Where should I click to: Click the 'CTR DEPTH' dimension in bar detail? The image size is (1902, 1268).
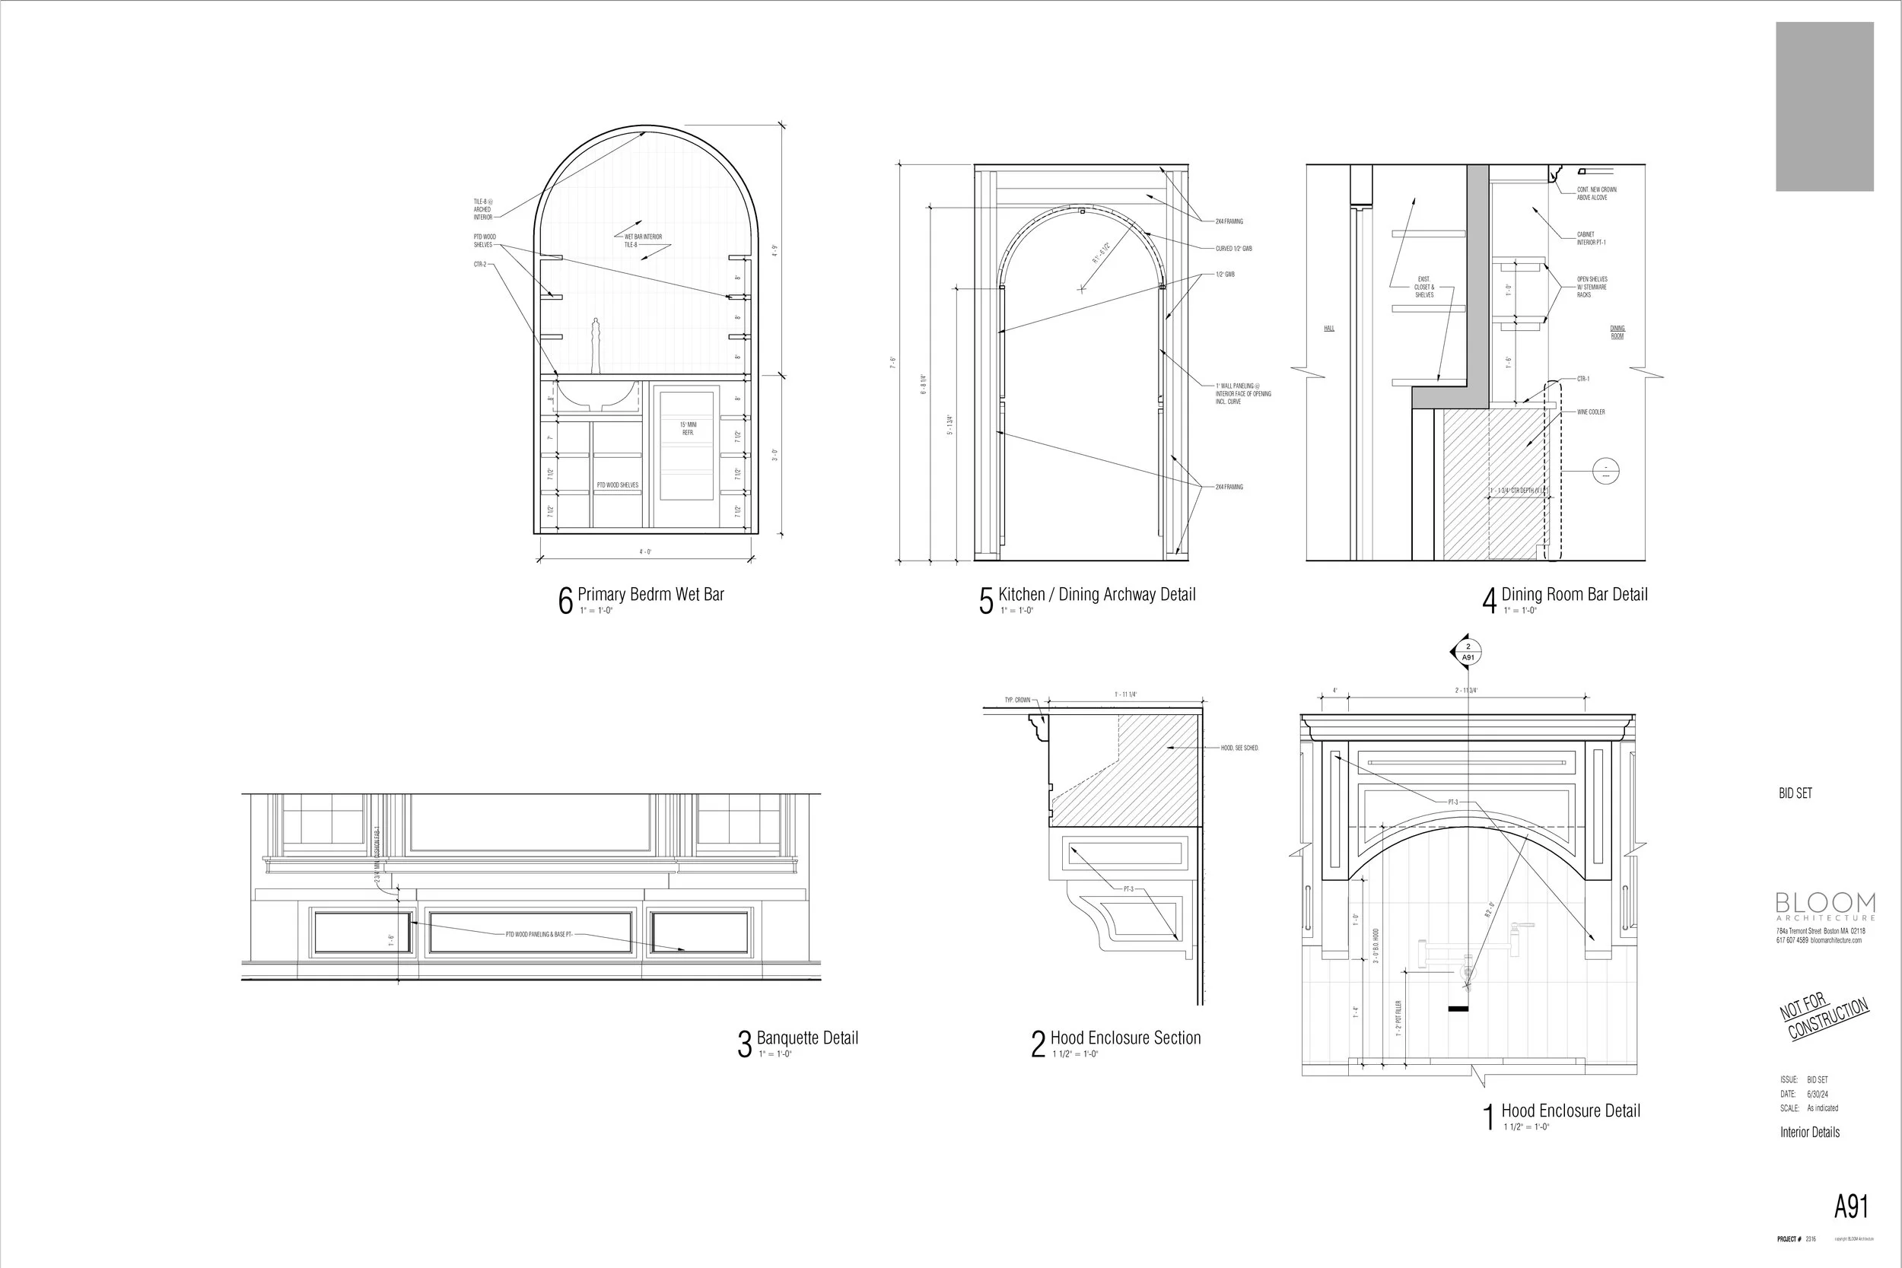[x=1518, y=491]
